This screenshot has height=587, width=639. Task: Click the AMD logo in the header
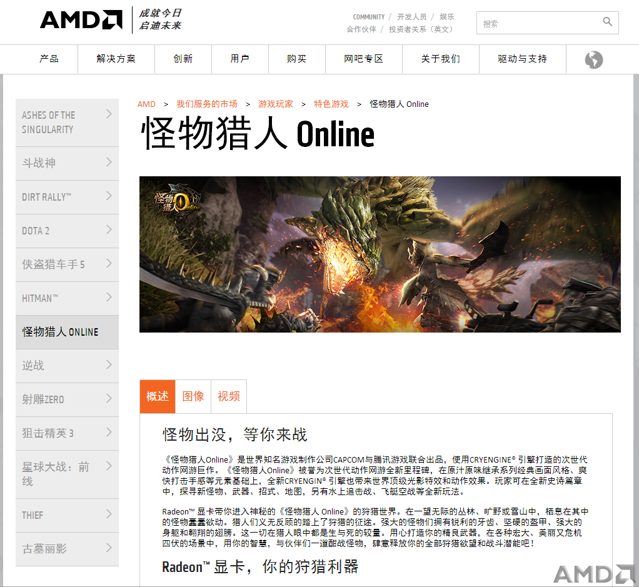(81, 19)
